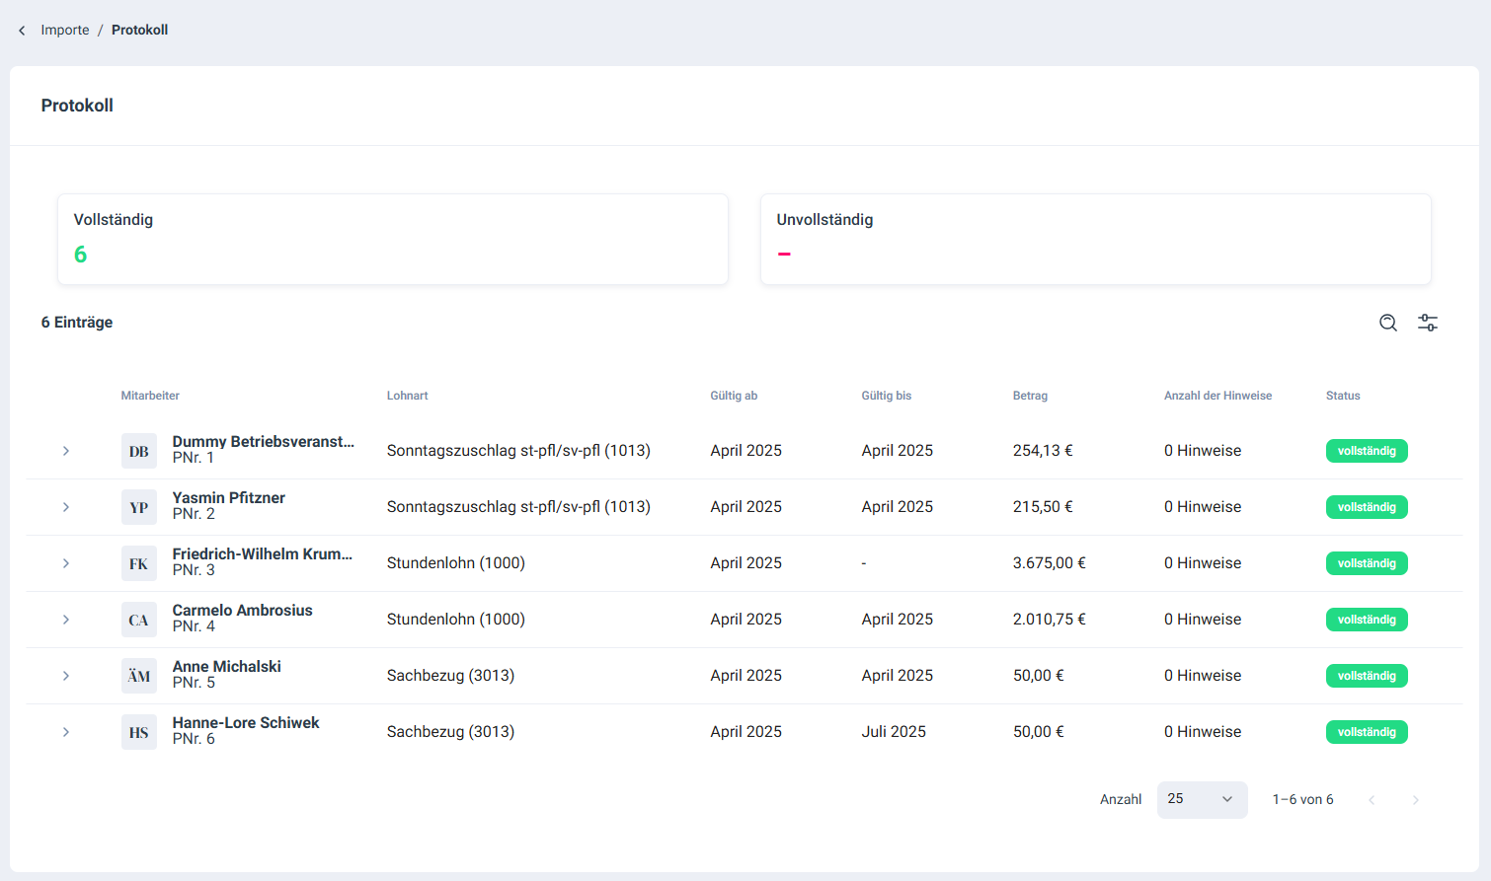Screen dimensions: 1491x881
Task: Click the FK avatar for Friedrich-Wilhelm
Action: [x=138, y=563]
